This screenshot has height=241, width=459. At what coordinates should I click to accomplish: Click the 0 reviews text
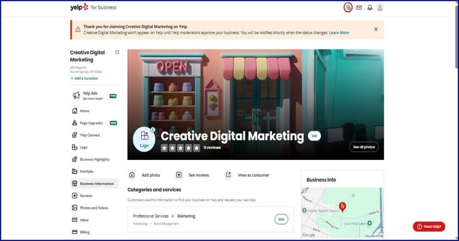(212, 148)
